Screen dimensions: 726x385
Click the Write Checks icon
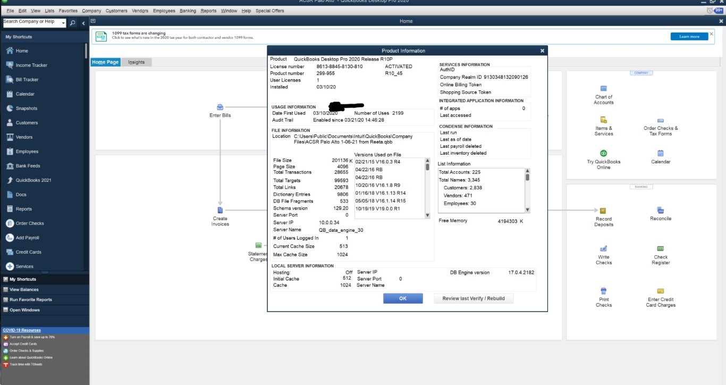[603, 249]
